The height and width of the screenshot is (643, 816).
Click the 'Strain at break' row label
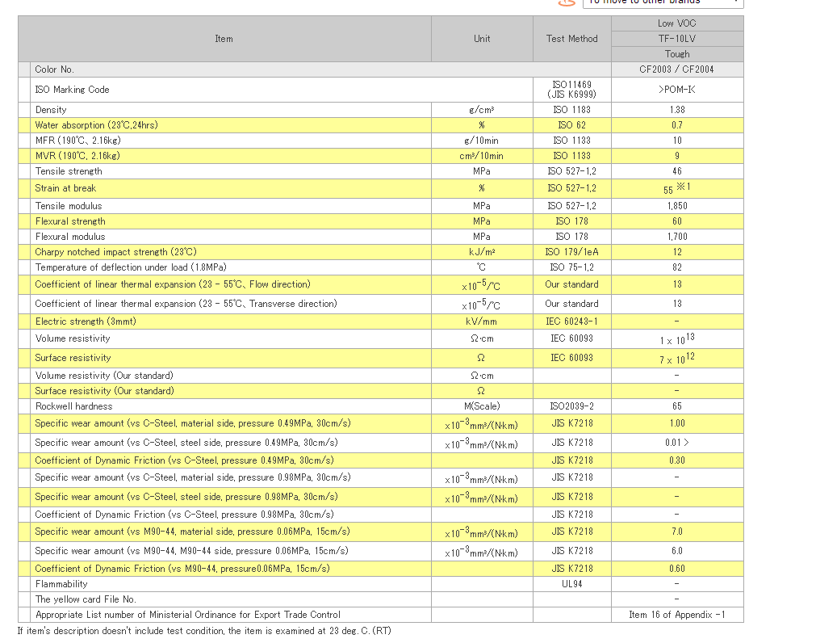(65, 188)
